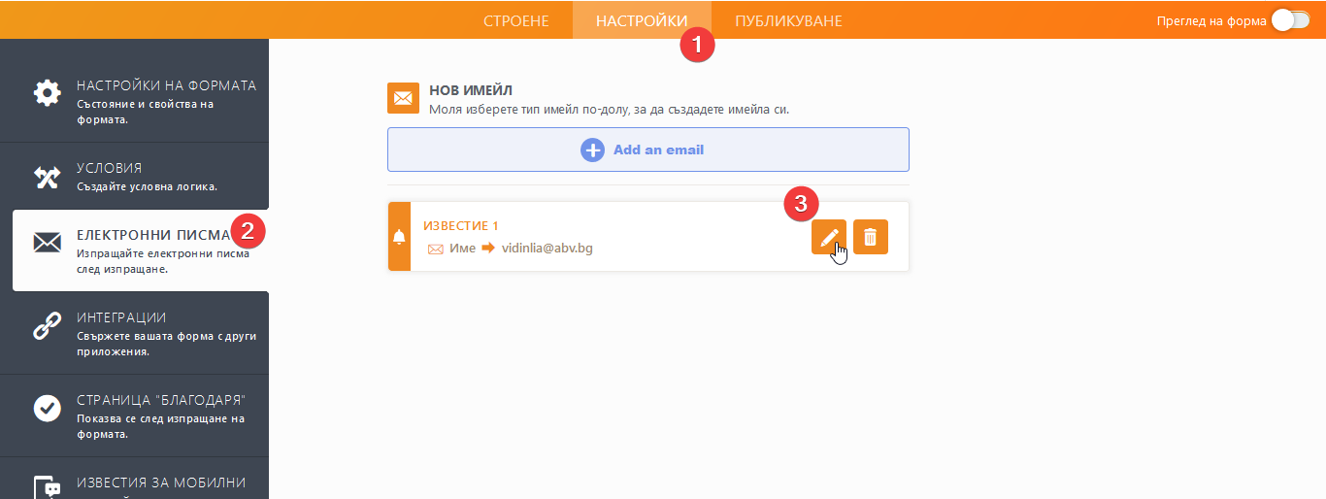Click the gear icon for form settings
The image size is (1326, 499).
[47, 94]
